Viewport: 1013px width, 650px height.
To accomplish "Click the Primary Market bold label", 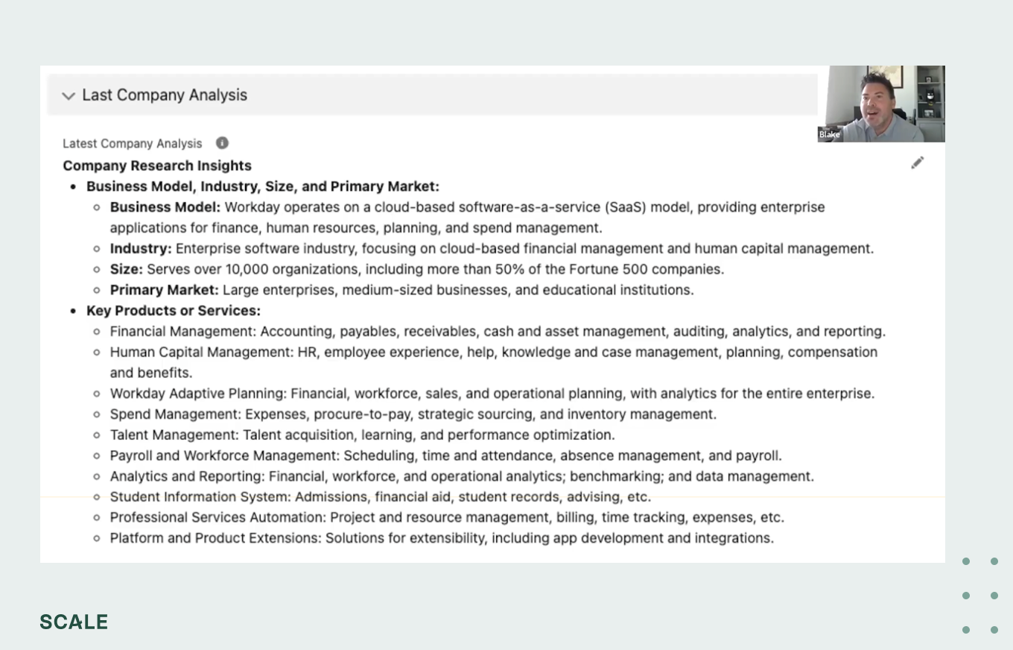I will coord(165,290).
